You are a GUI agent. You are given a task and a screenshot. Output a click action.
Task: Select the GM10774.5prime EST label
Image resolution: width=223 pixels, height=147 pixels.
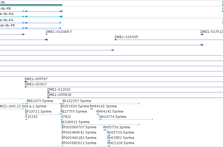tap(112, 117)
